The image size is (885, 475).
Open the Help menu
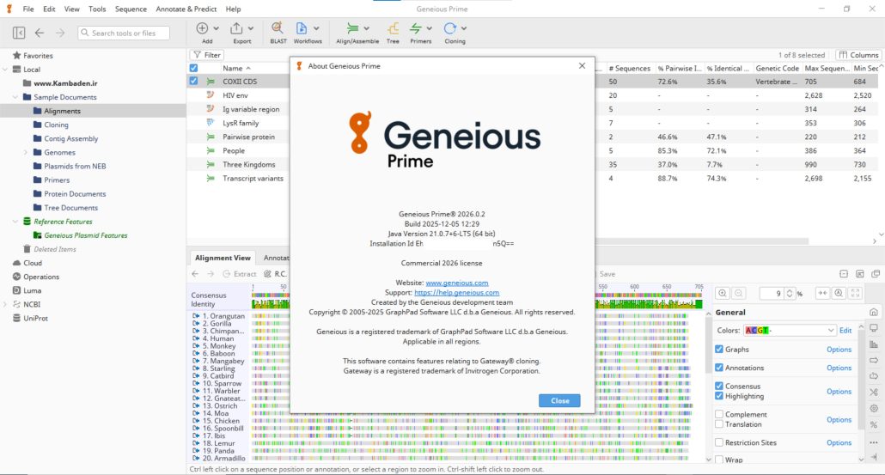[x=233, y=9]
